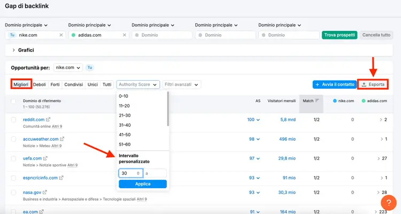Click the Avvia il contatto button

[335, 85]
